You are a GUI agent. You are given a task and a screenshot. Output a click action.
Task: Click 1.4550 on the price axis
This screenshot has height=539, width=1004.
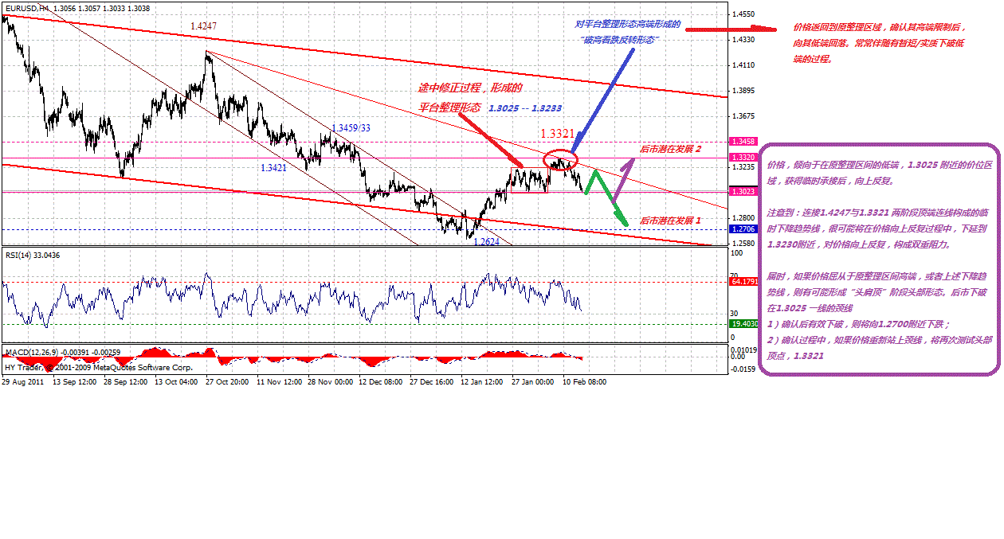[744, 14]
